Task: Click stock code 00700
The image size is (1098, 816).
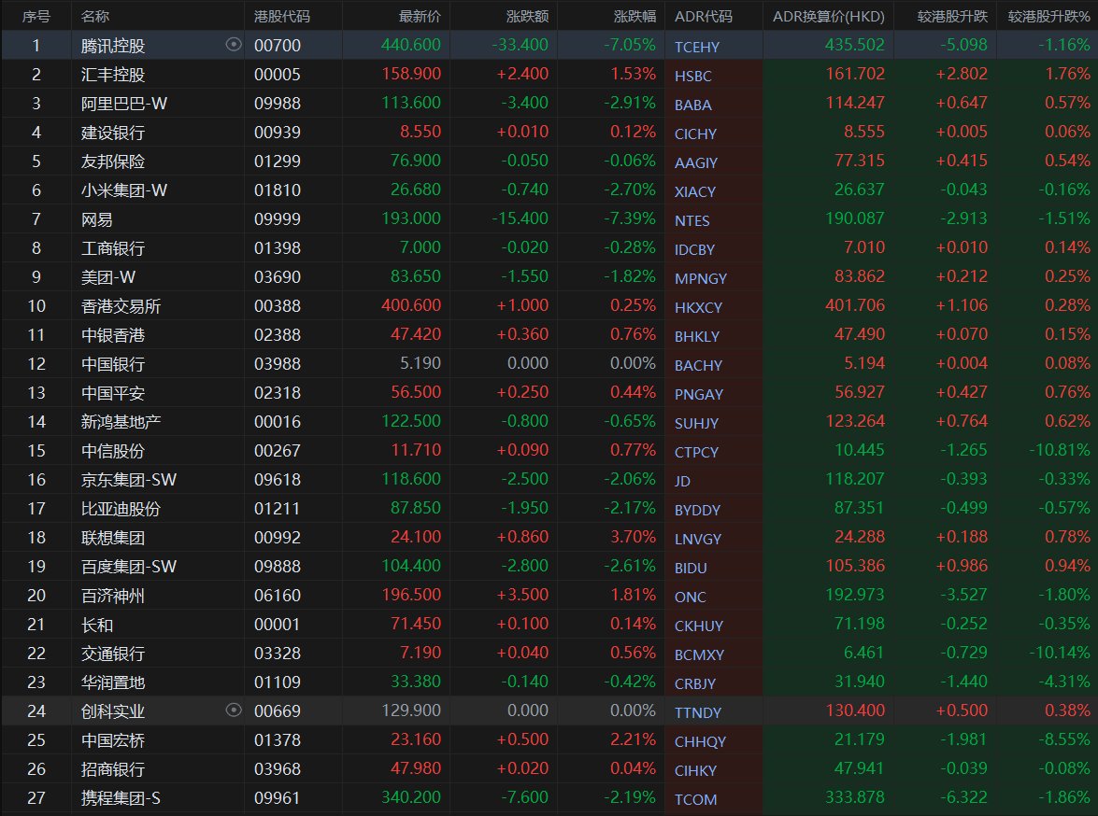Action: 278,46
